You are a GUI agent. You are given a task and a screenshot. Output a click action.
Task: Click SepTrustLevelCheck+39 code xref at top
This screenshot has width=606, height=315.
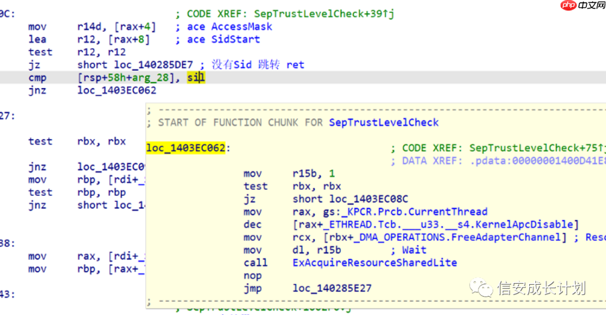pyautogui.click(x=324, y=14)
